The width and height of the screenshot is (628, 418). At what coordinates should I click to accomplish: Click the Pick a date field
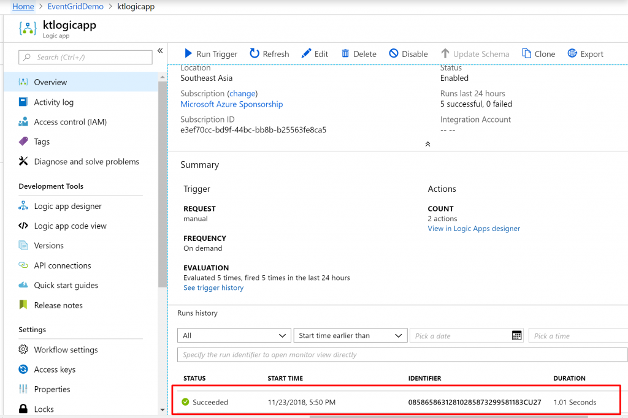(x=467, y=335)
